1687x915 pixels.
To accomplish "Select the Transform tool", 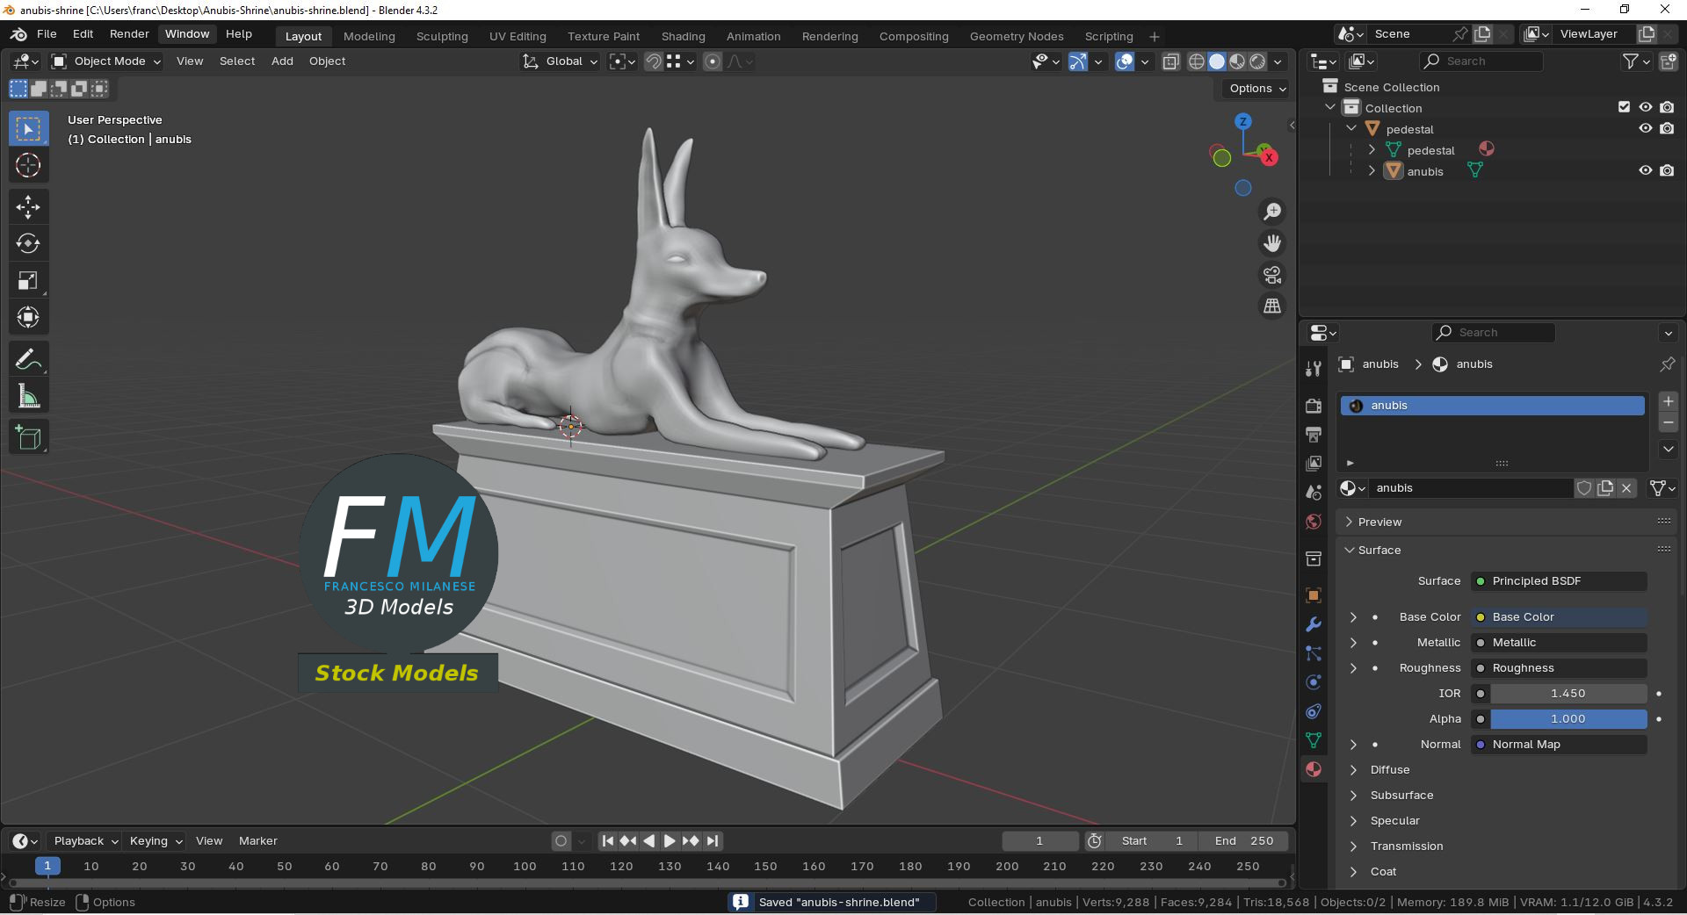I will pyautogui.click(x=28, y=317).
